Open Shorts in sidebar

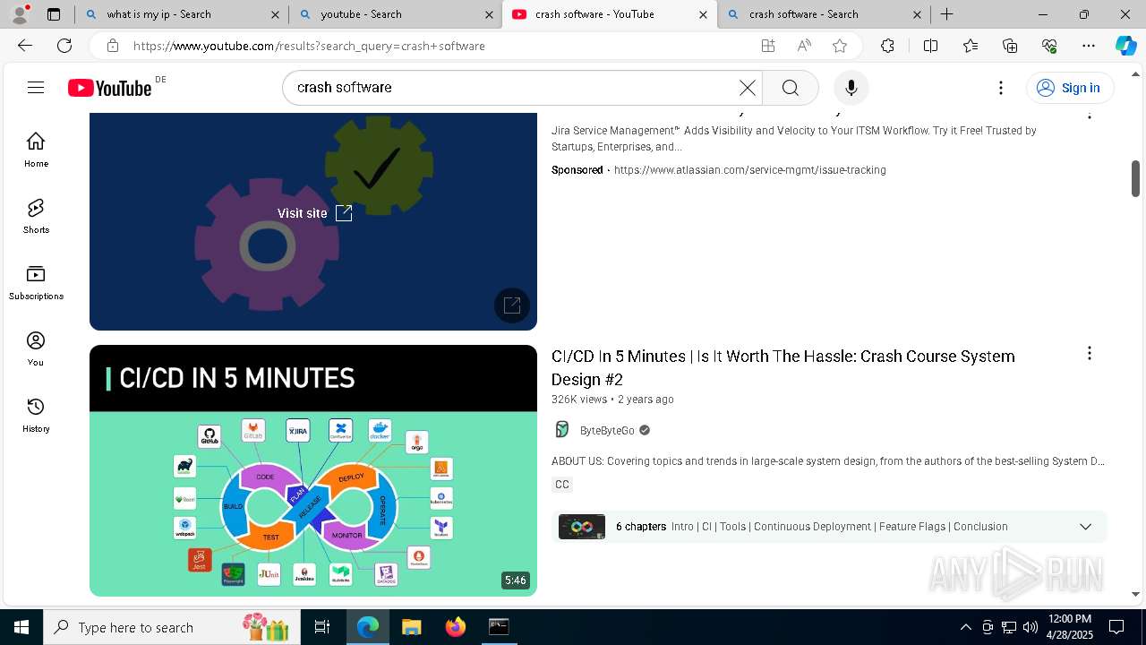(x=36, y=217)
